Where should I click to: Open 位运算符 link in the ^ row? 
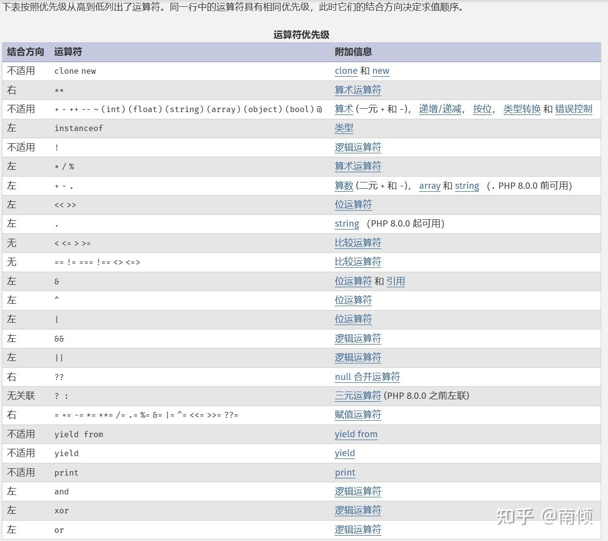pyautogui.click(x=353, y=300)
